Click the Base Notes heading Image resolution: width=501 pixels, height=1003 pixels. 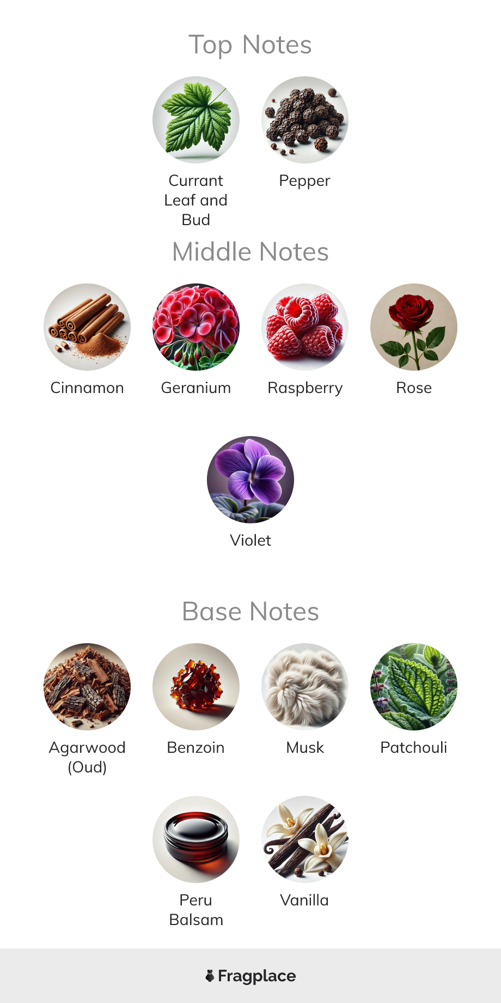point(250,612)
